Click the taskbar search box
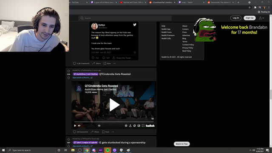 coord(31,150)
